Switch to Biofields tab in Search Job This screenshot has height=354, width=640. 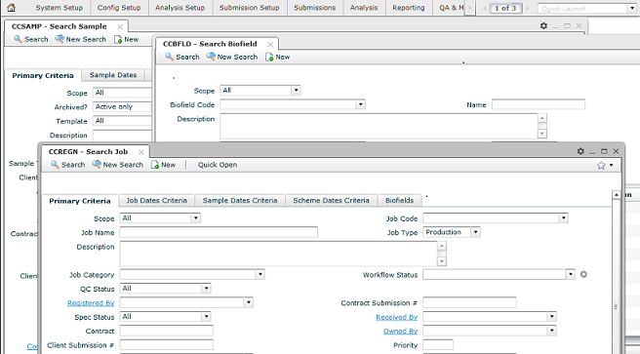tap(399, 201)
